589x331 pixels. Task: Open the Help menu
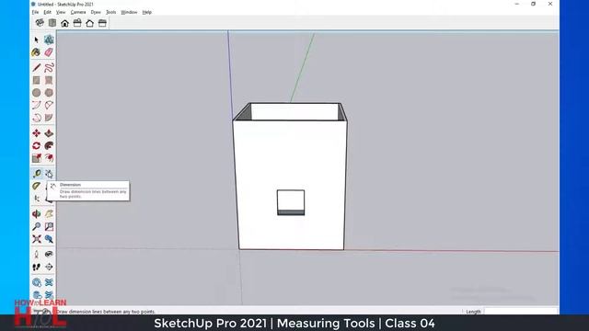147,12
